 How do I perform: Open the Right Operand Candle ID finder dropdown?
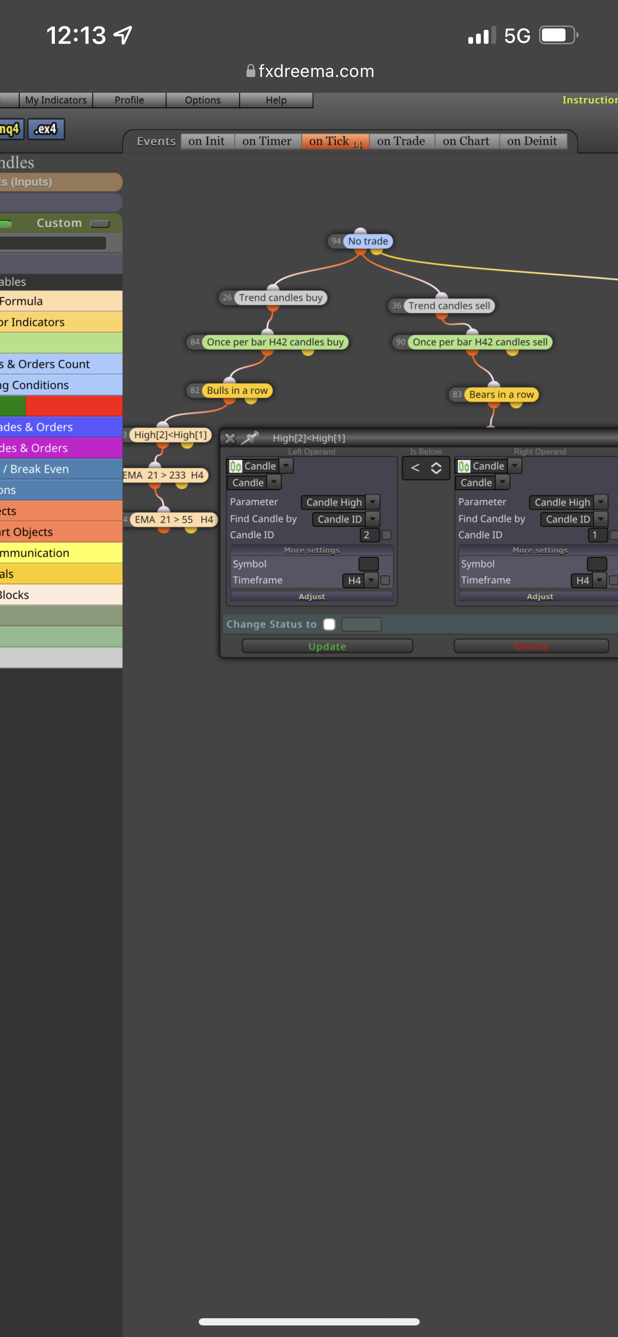(601, 519)
